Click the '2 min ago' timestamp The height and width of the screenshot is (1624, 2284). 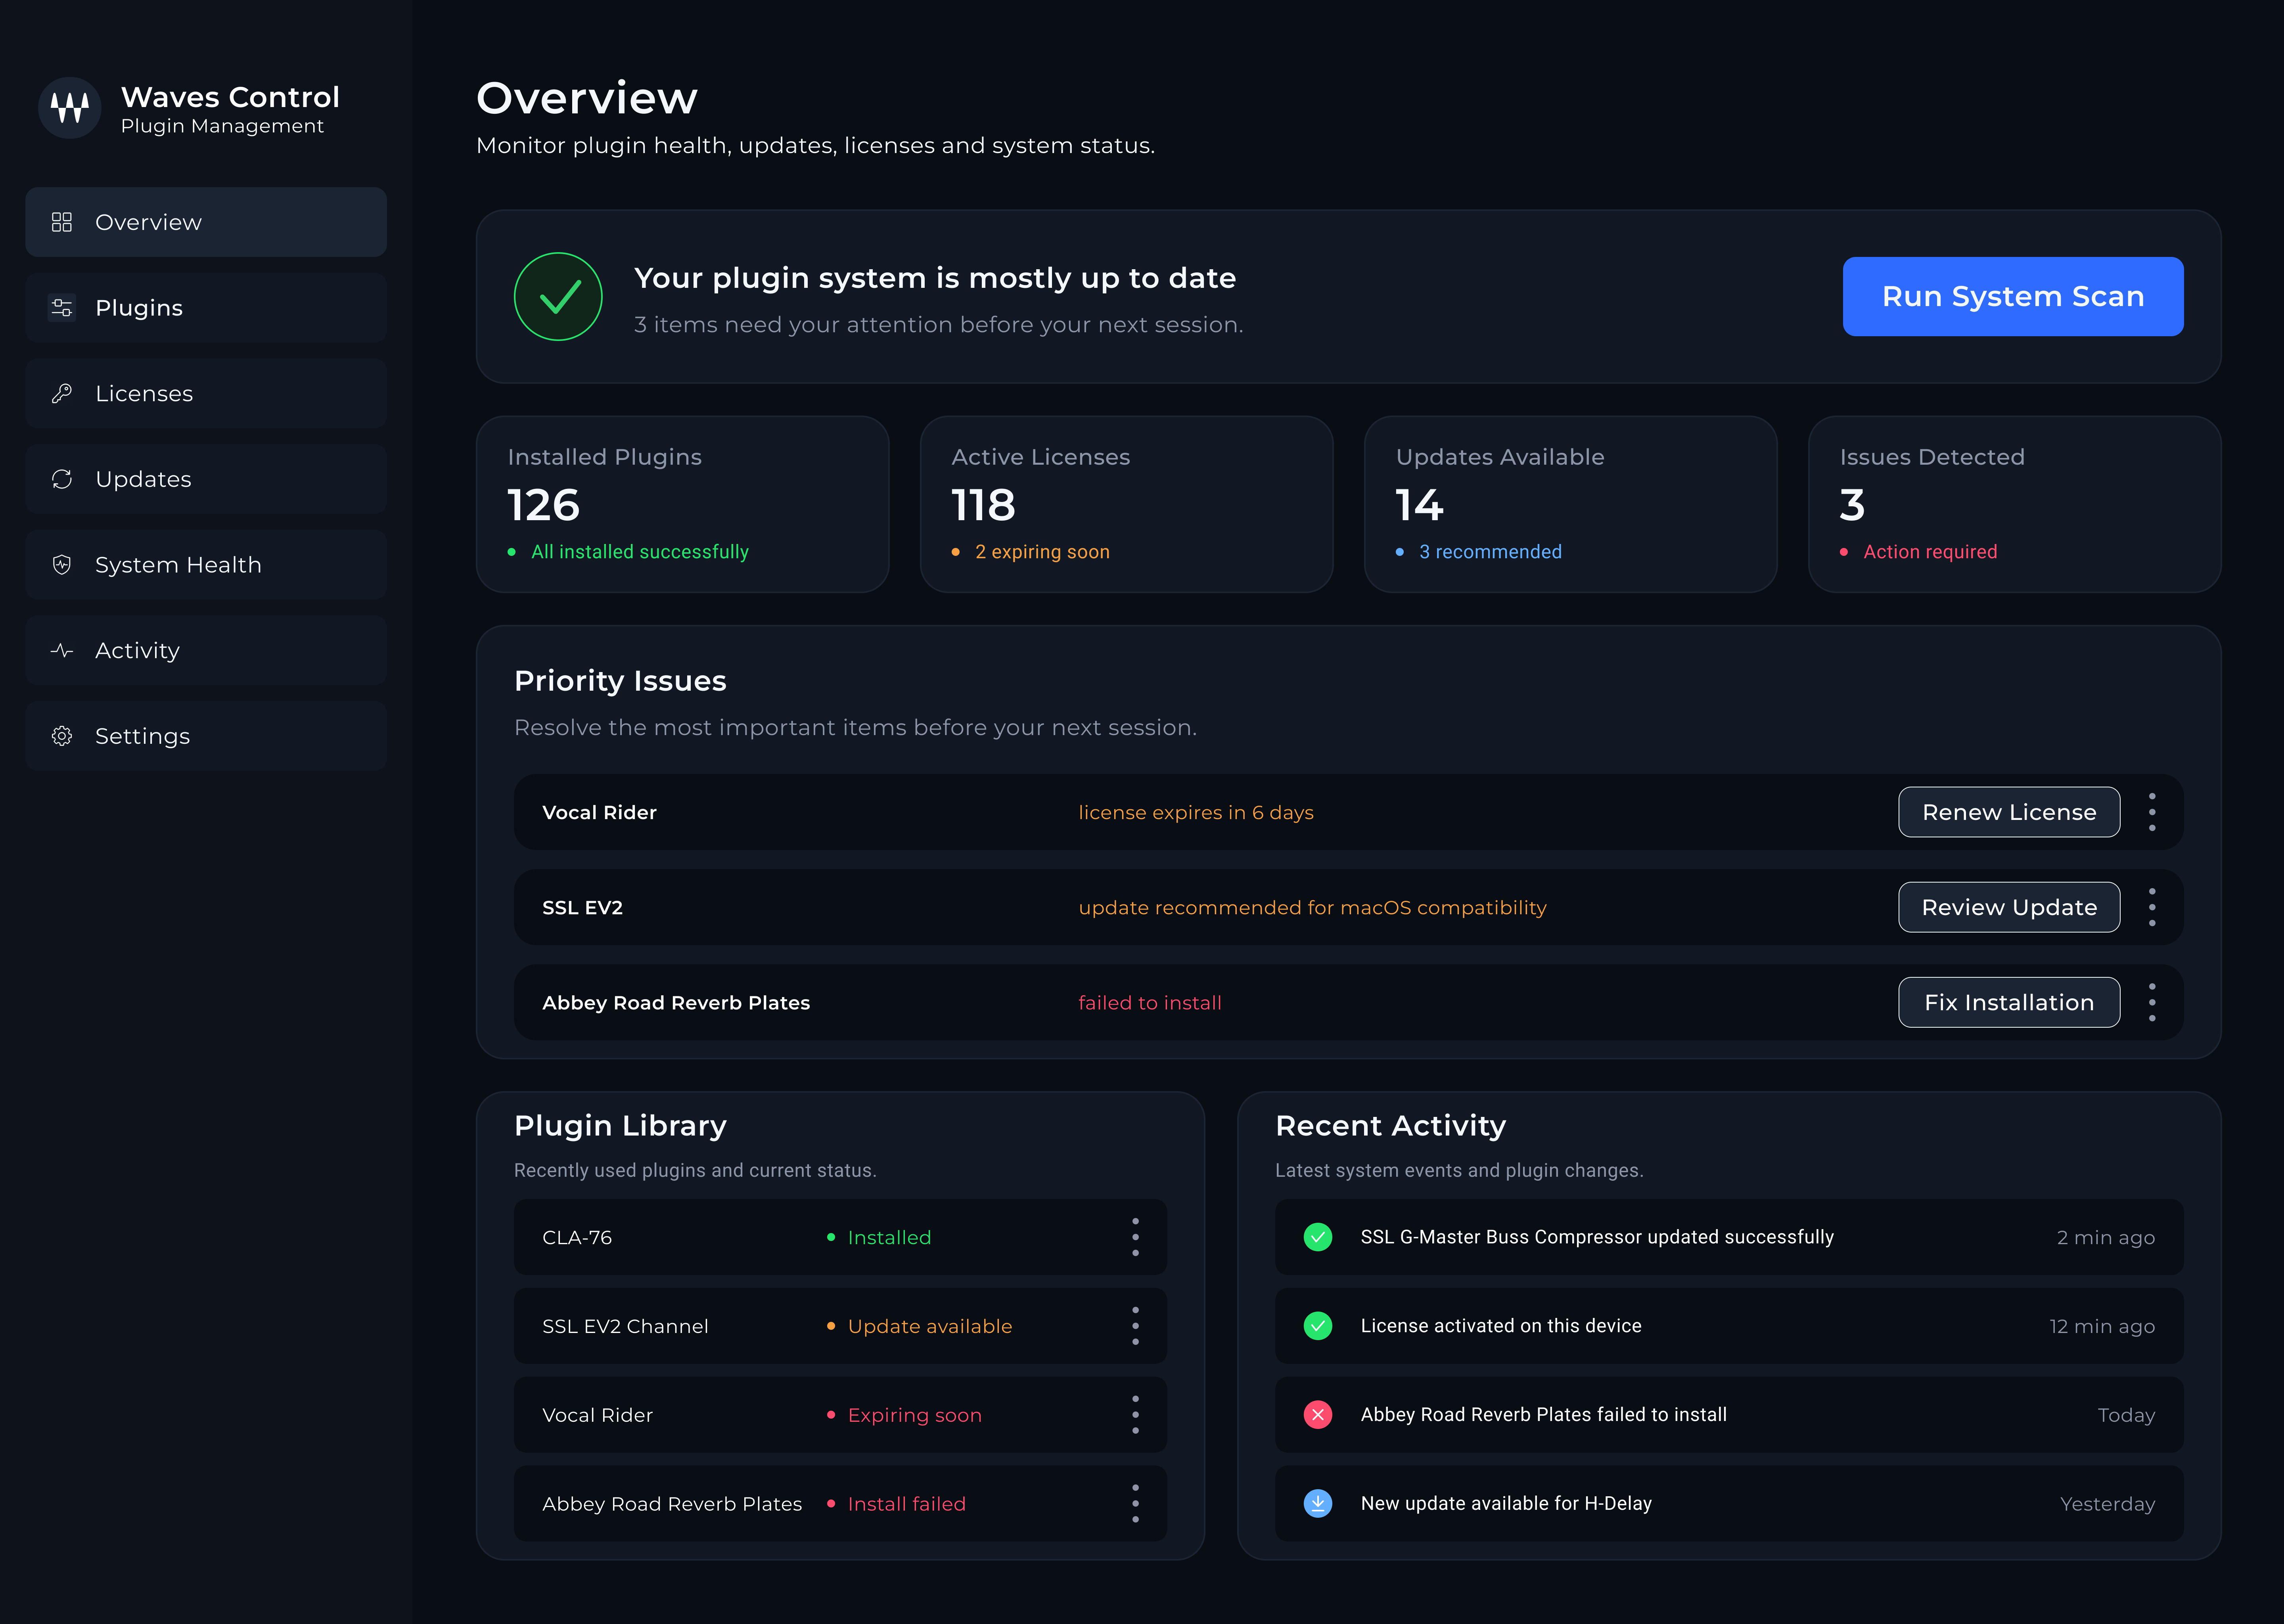(2106, 1237)
